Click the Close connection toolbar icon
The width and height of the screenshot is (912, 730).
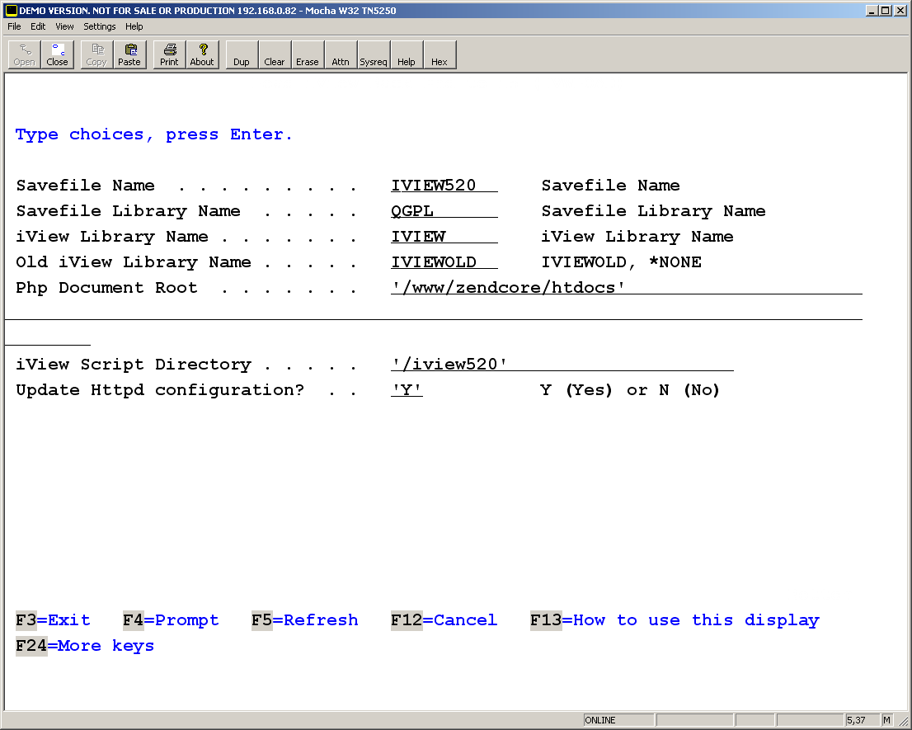57,54
